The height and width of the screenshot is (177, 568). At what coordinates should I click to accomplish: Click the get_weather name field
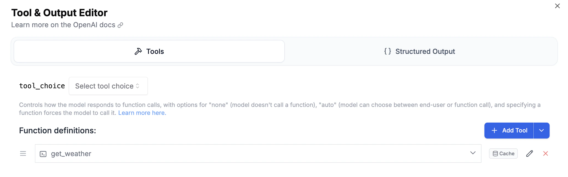[x=71, y=154]
